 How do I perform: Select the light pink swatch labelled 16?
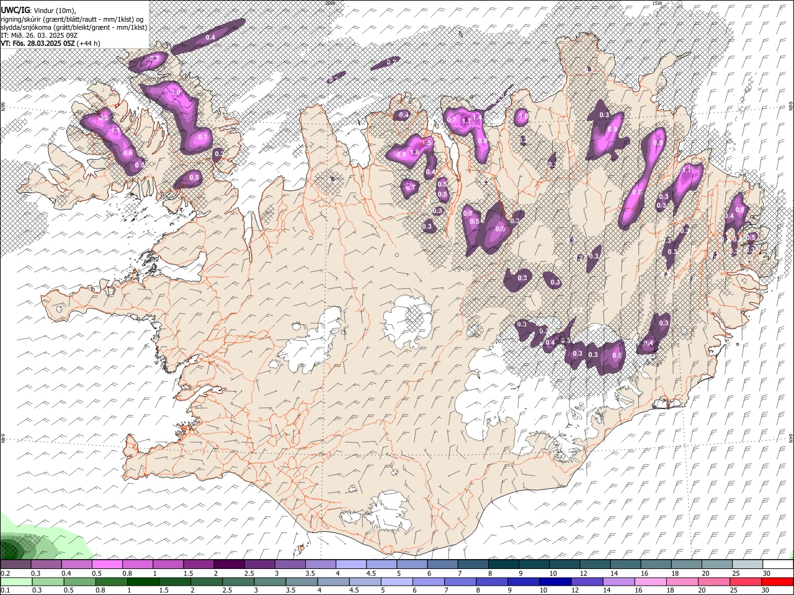pyautogui.click(x=650, y=582)
